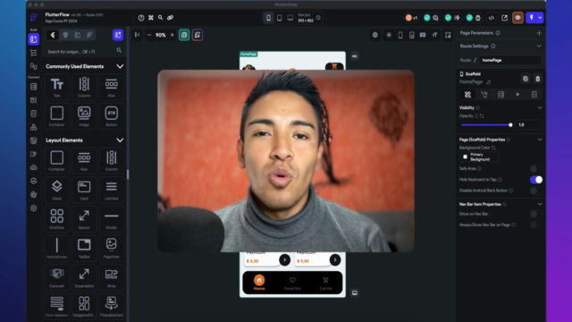Screen dimensions: 572x322
Task: Collapse Layout Elements section
Action: [120, 140]
